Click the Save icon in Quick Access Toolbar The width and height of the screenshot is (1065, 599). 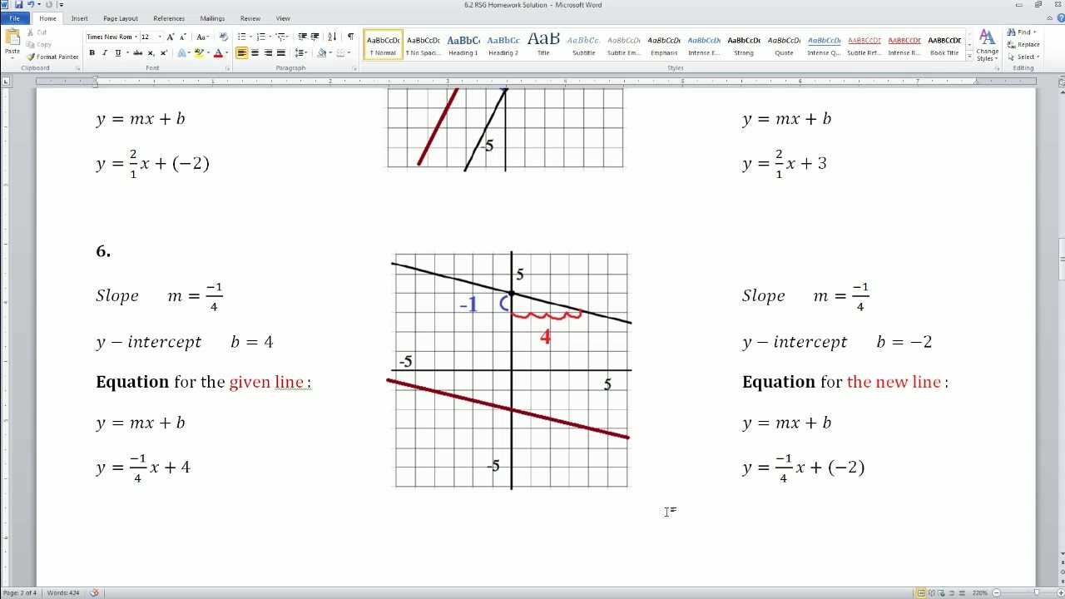coord(18,5)
